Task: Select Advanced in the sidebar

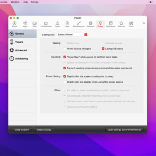Action: point(23,50)
